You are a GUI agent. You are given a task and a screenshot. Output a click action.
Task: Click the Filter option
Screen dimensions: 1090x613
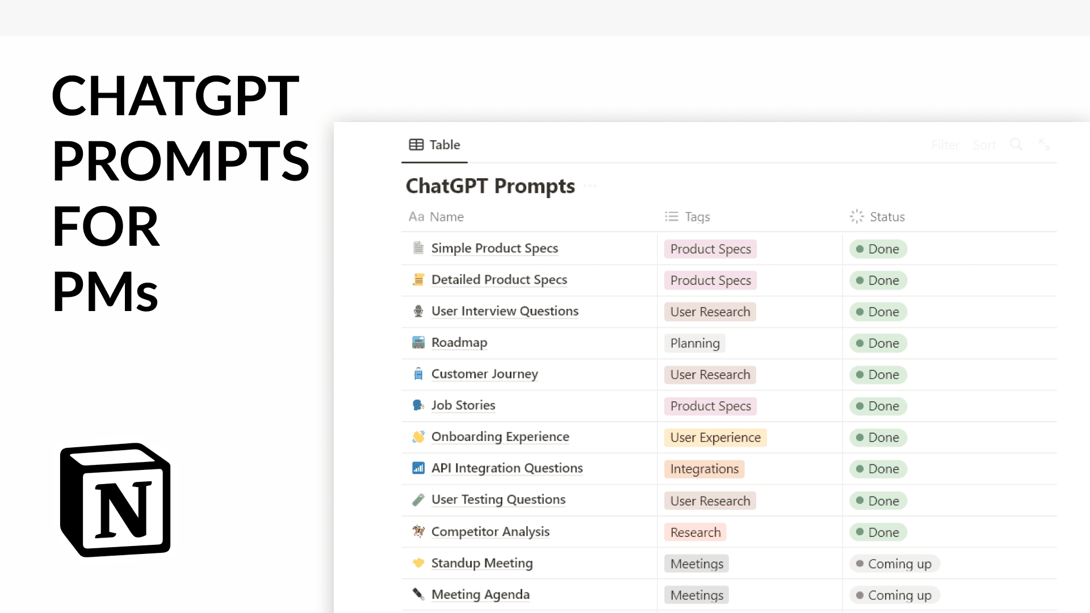coord(945,145)
